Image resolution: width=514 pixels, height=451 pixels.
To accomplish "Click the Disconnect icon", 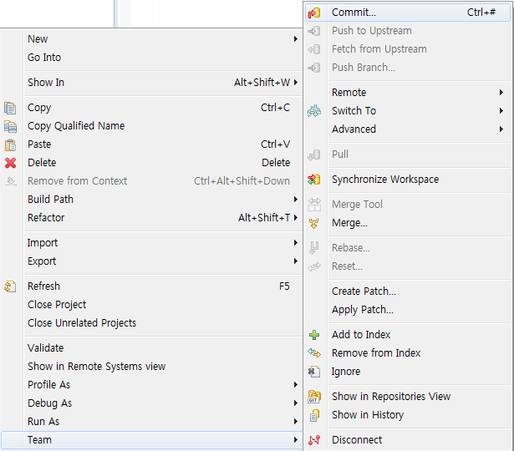I will (314, 440).
